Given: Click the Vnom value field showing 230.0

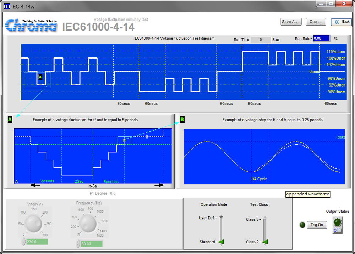Looking at the screenshot, I should coord(37,242).
